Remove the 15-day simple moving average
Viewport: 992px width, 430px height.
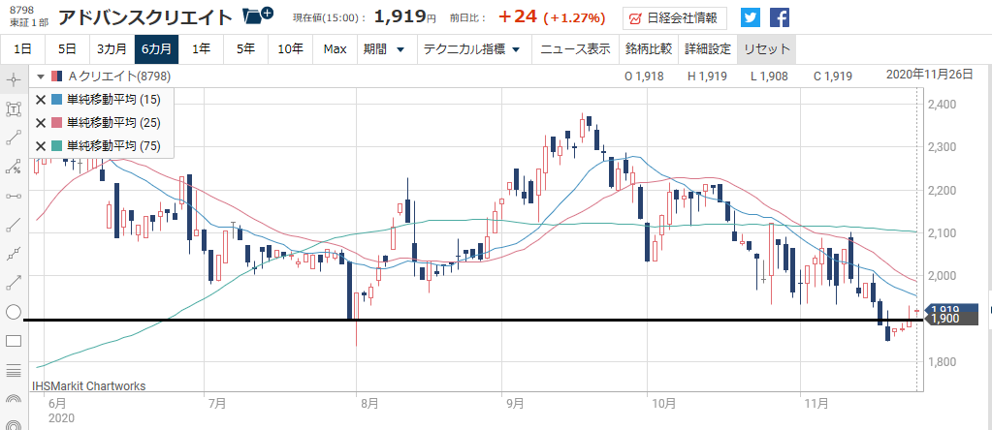tap(41, 99)
